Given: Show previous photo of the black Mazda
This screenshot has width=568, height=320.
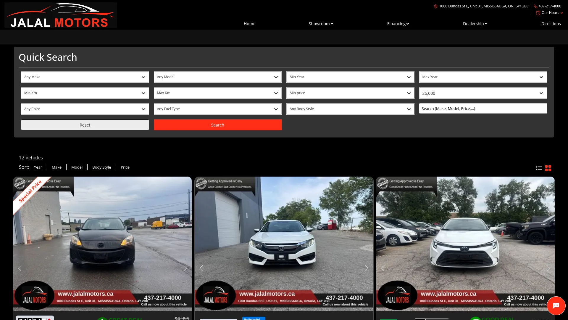Looking at the screenshot, I should (20, 268).
